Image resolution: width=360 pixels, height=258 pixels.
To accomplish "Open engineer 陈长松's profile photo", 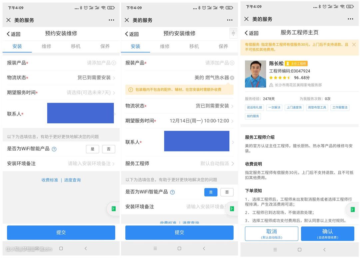I will [255, 74].
